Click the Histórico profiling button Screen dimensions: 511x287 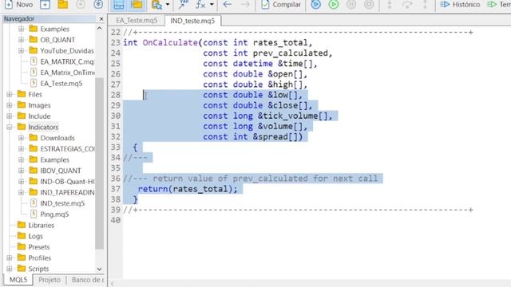coord(460,5)
